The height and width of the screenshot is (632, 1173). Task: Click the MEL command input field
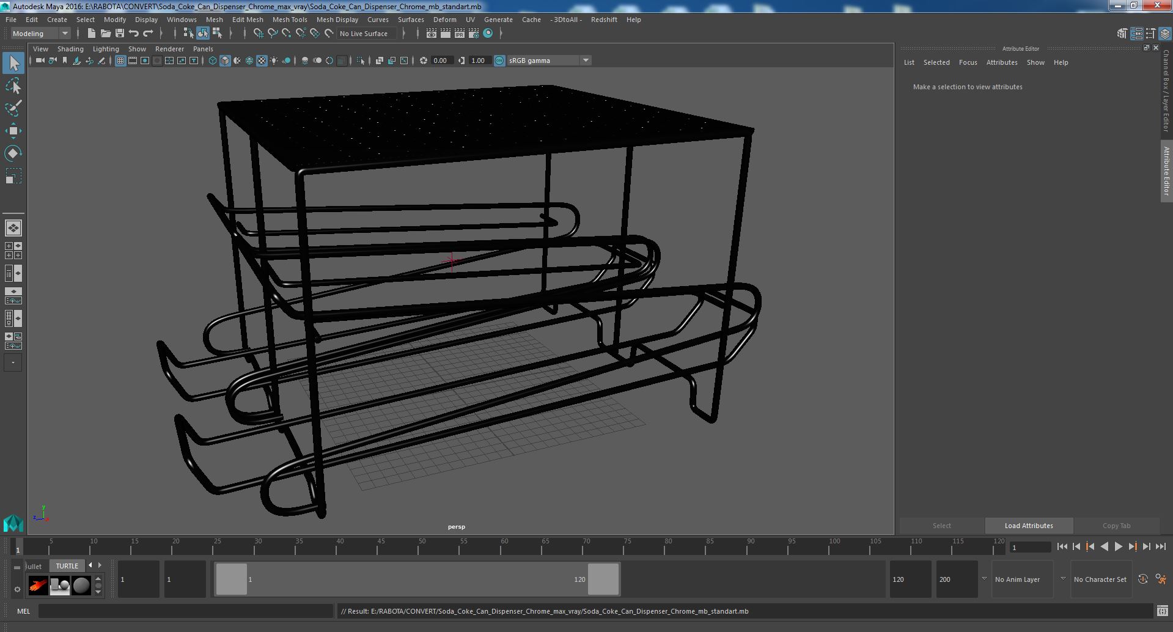[x=185, y=611]
